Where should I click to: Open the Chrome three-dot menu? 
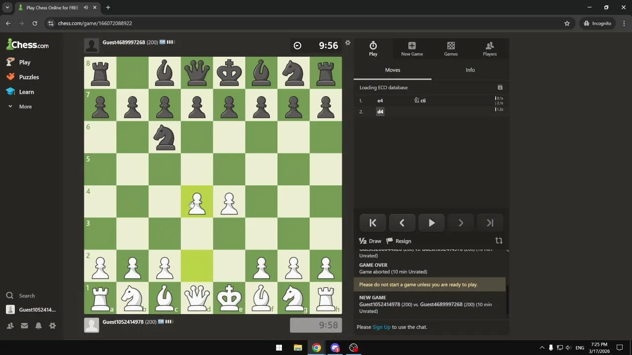coord(625,23)
